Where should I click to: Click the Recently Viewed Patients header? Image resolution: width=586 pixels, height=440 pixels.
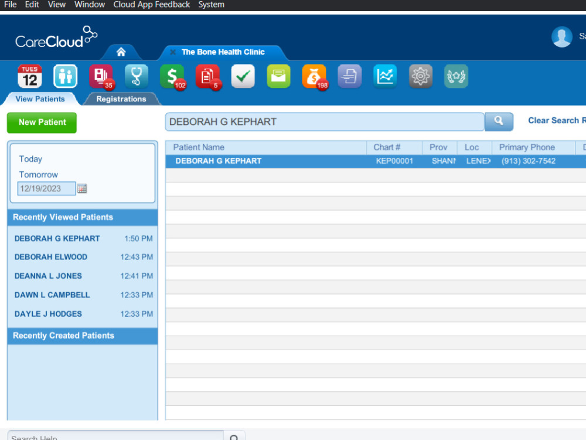[83, 218]
